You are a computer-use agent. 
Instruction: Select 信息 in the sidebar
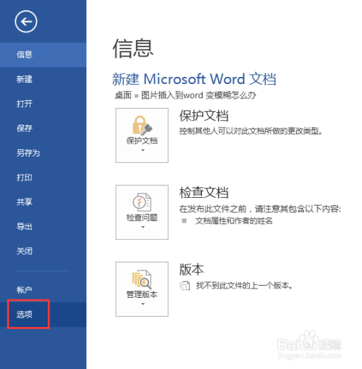43,55
